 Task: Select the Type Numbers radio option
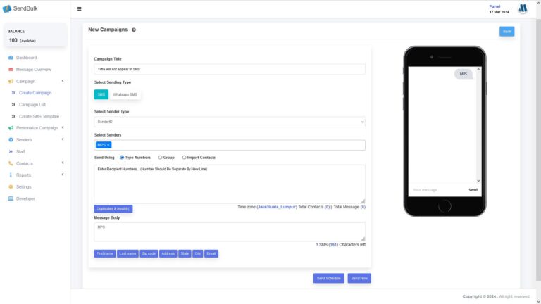122,158
